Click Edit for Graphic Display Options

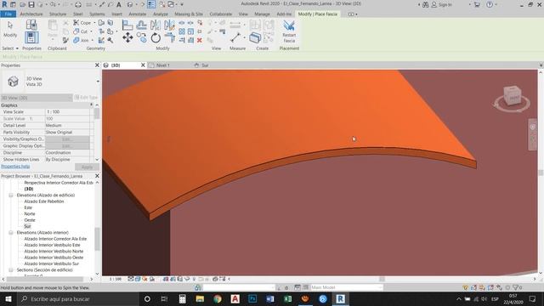[67, 145]
